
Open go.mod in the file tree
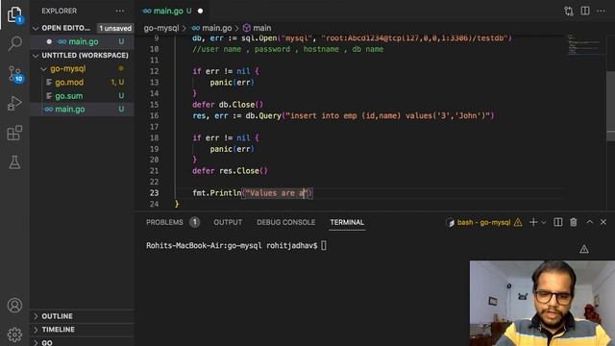coord(69,83)
